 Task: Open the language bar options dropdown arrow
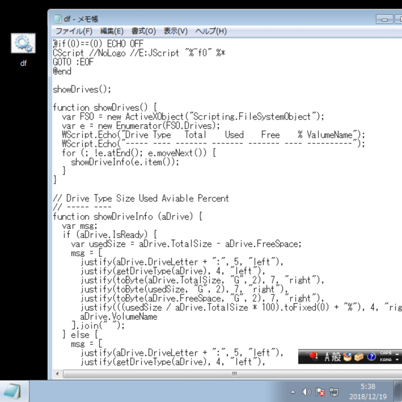click(397, 360)
